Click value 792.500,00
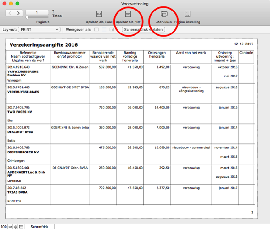 coord(107,188)
